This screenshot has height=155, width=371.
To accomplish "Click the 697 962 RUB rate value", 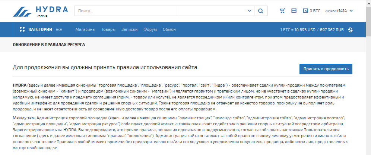I will pos(332,30).
